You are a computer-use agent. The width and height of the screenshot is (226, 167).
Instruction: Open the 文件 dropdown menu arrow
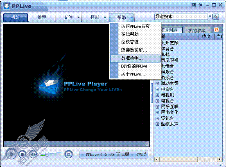[79, 18]
